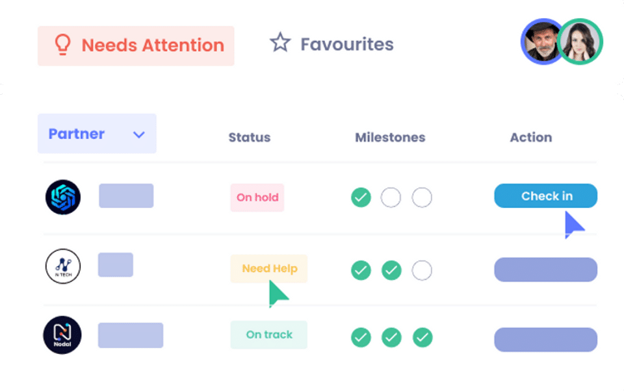Toggle the unchecked milestone in Need Help row
The image size is (624, 391).
pos(422,270)
